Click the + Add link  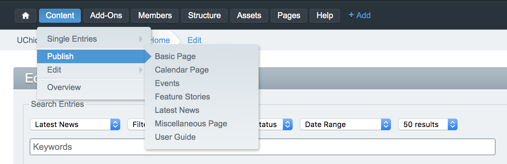[x=360, y=15]
